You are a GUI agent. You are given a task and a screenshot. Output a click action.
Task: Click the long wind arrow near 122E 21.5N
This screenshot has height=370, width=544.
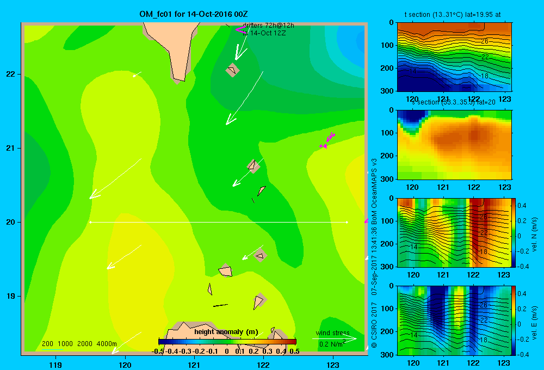tap(244, 98)
